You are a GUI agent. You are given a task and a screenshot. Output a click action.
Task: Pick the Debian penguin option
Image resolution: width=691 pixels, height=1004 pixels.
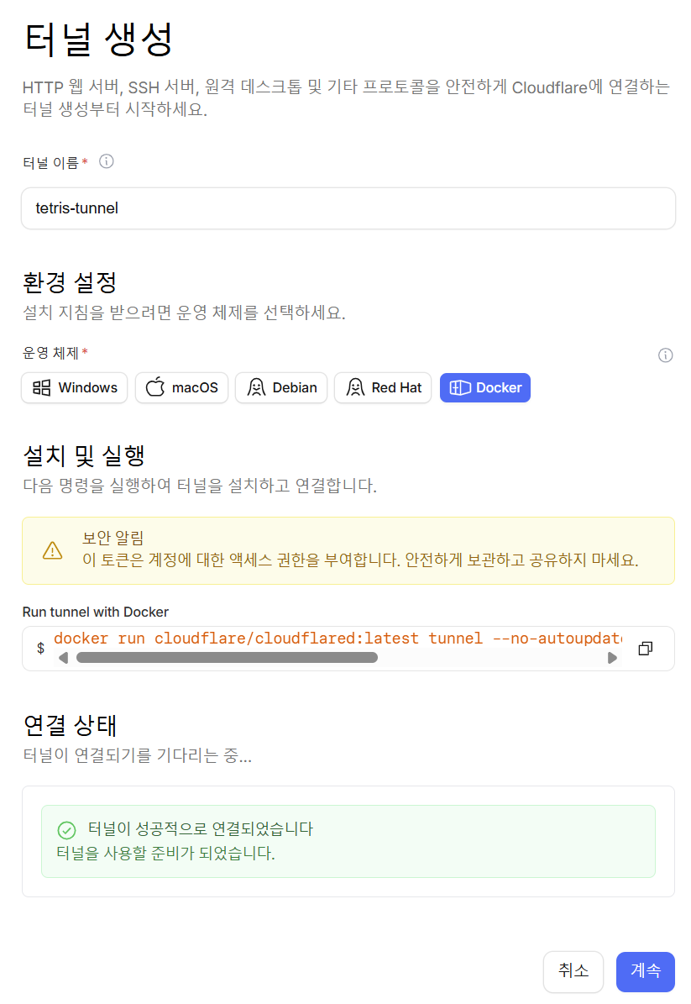tap(281, 387)
